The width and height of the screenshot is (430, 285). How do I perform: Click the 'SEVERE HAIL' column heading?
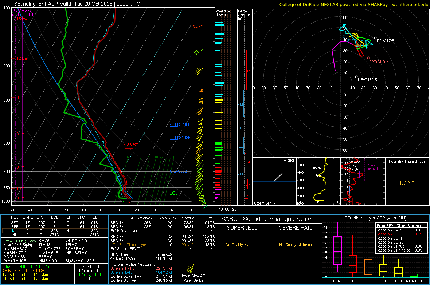pyautogui.click(x=295, y=228)
